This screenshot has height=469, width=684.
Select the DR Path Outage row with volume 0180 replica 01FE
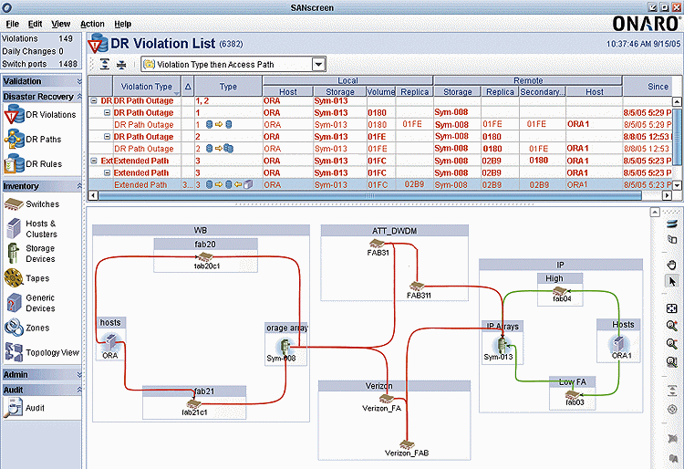380,125
